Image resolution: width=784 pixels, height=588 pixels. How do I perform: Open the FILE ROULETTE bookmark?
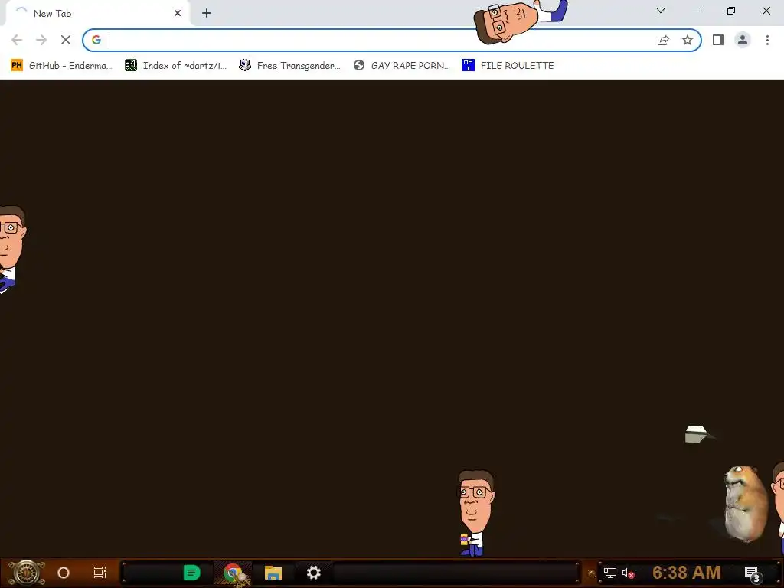[x=508, y=66]
